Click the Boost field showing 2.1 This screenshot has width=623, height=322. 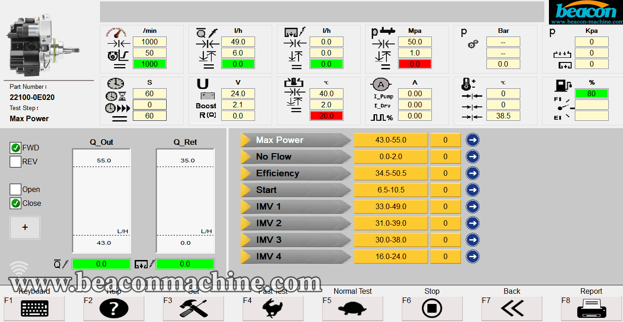click(238, 105)
